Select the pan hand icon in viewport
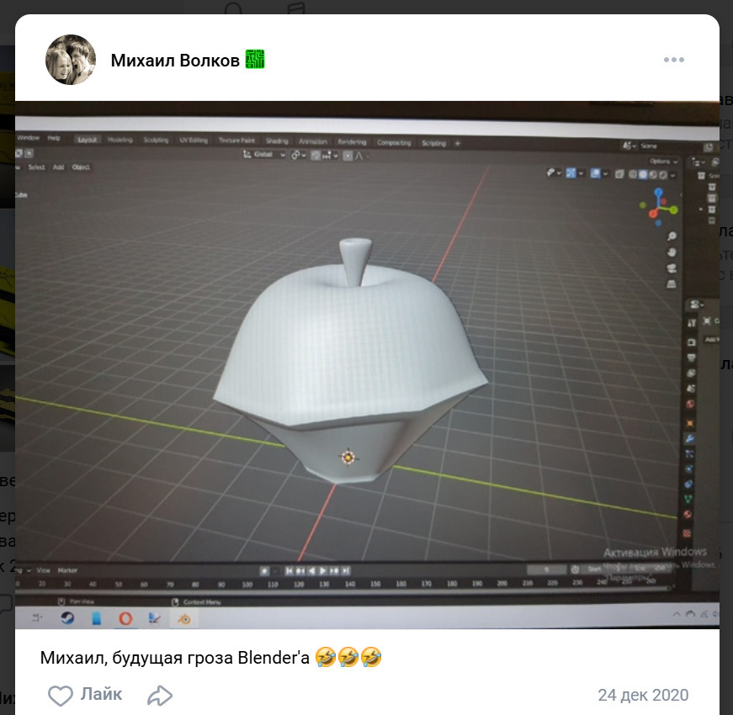The image size is (733, 715). (x=672, y=252)
